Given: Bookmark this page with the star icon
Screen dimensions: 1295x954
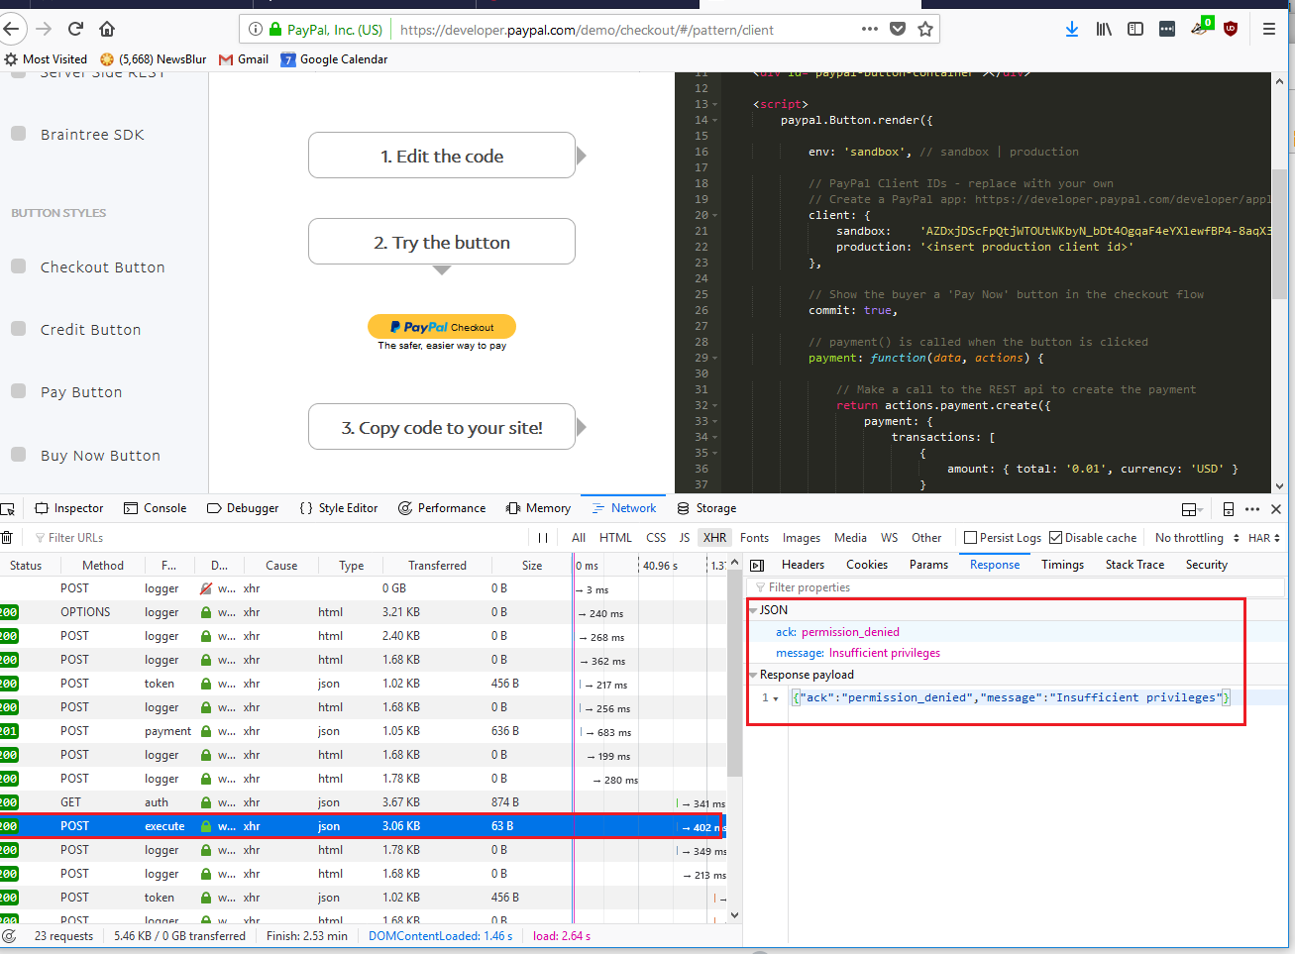Looking at the screenshot, I should pyautogui.click(x=925, y=29).
